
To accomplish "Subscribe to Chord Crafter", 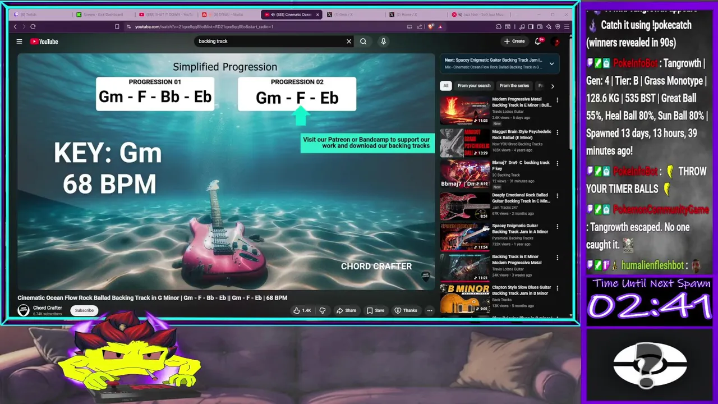I will (84, 310).
